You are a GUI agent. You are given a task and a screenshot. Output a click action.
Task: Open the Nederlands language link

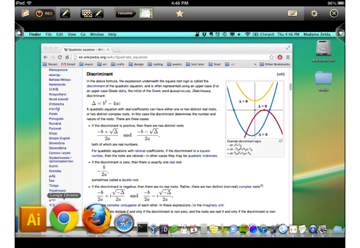(57, 84)
